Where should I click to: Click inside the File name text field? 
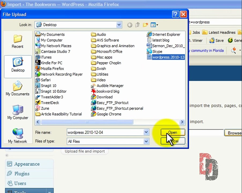click(x=105, y=132)
